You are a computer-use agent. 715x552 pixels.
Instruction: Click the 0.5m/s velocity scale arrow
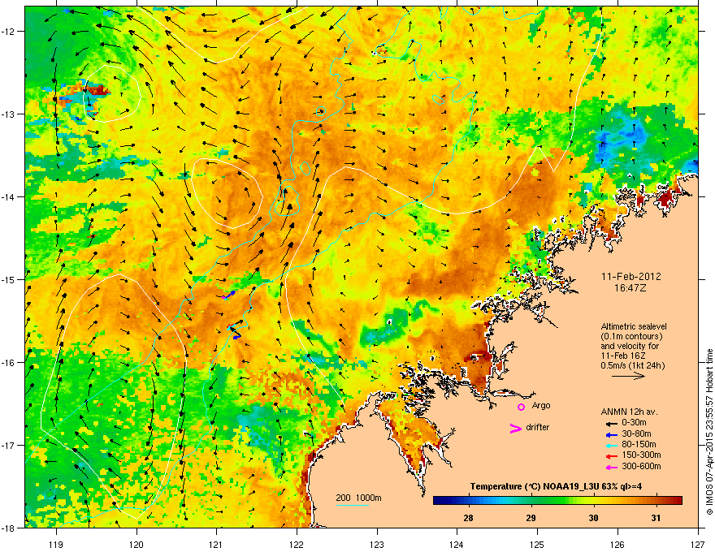pyautogui.click(x=628, y=376)
